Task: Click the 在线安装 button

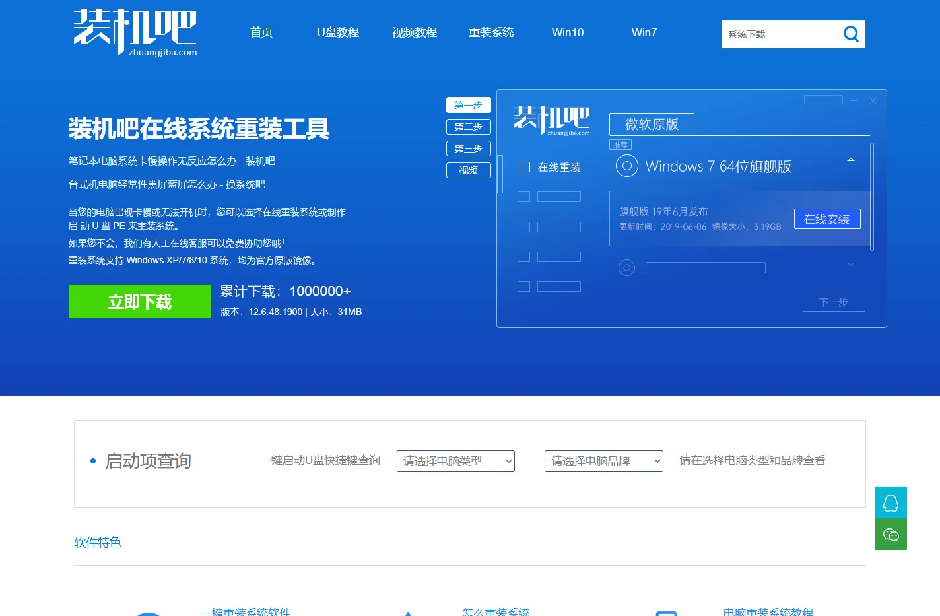Action: [827, 219]
